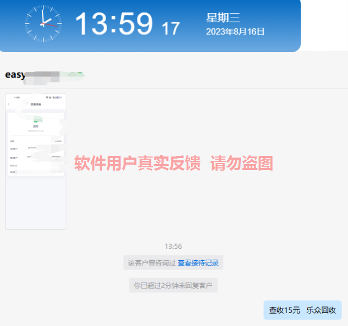Click the back arrow in the screenshot thumbnail

(9, 104)
